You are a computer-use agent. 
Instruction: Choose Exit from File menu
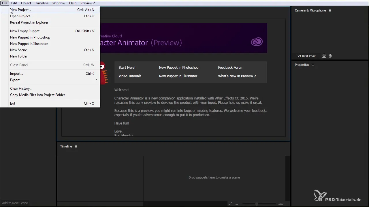coord(50,103)
